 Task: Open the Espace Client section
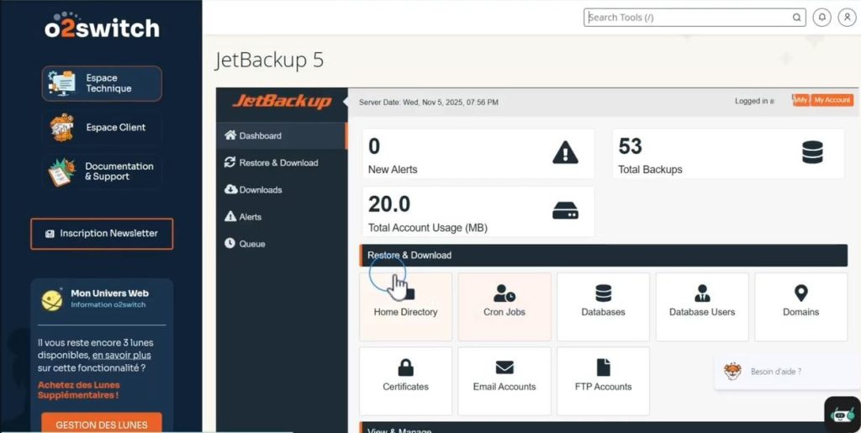point(102,127)
